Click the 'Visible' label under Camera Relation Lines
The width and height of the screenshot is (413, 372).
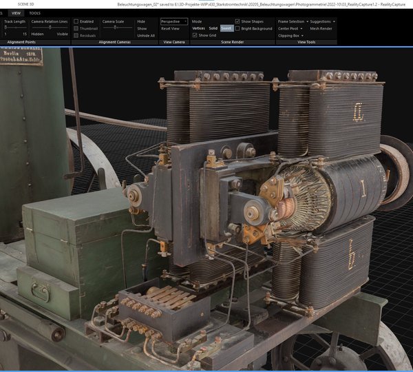tap(62, 34)
